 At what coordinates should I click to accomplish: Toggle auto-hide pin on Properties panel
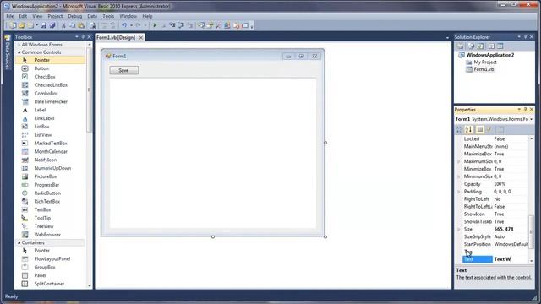525,109
